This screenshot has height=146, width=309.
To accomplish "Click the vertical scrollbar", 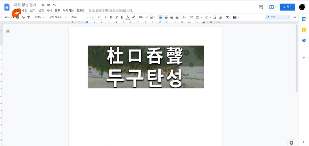I will (x=297, y=58).
